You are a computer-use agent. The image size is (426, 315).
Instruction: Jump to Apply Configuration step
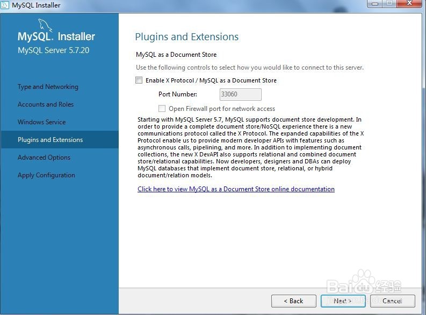pos(46,175)
